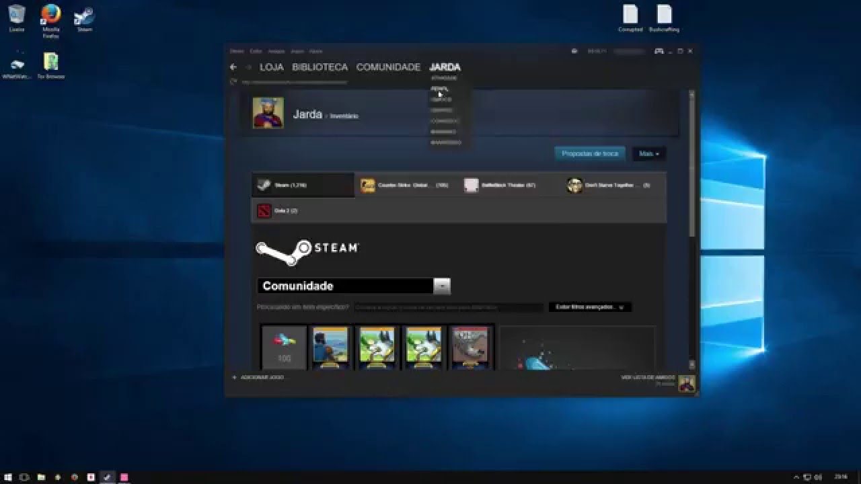Go forward with the Steam forward arrow

click(248, 67)
